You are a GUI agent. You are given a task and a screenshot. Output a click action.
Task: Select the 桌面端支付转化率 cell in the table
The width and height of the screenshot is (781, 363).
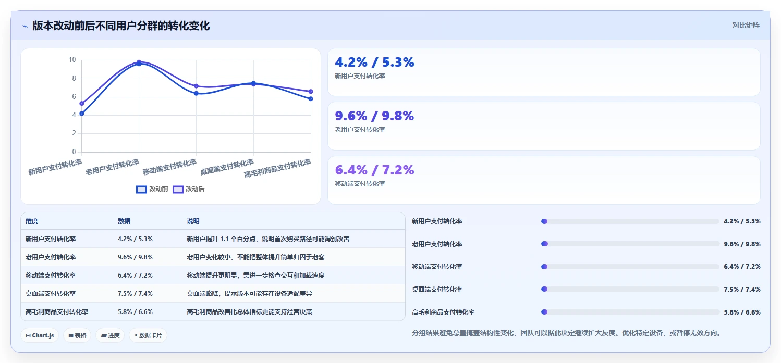(51, 294)
